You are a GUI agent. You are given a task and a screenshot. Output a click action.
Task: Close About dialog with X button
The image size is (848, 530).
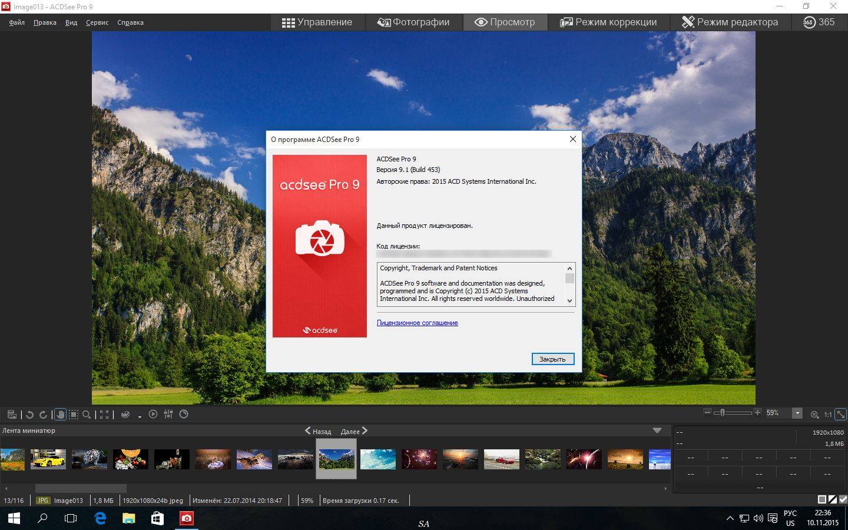[x=572, y=140]
